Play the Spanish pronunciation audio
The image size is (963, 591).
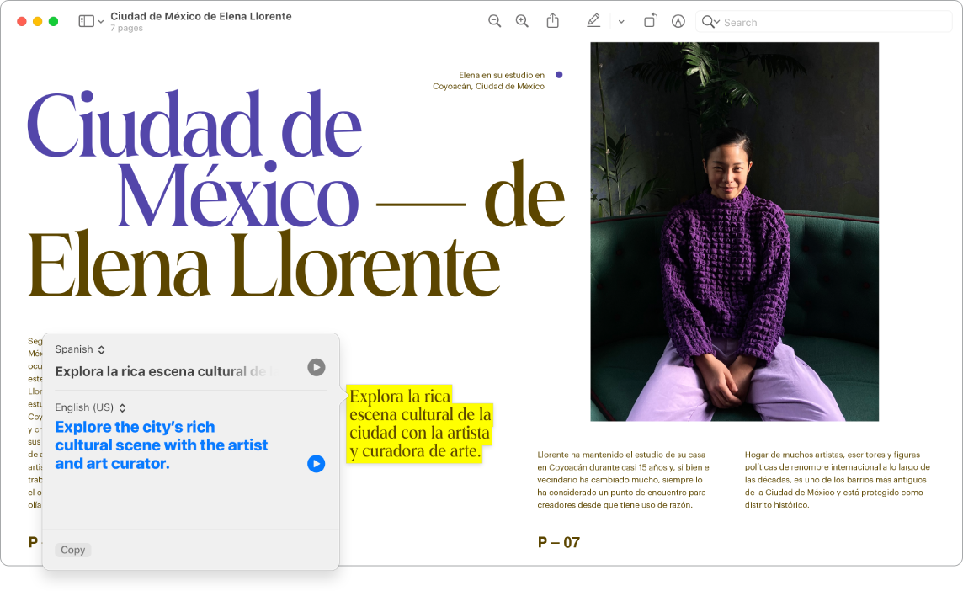316,367
